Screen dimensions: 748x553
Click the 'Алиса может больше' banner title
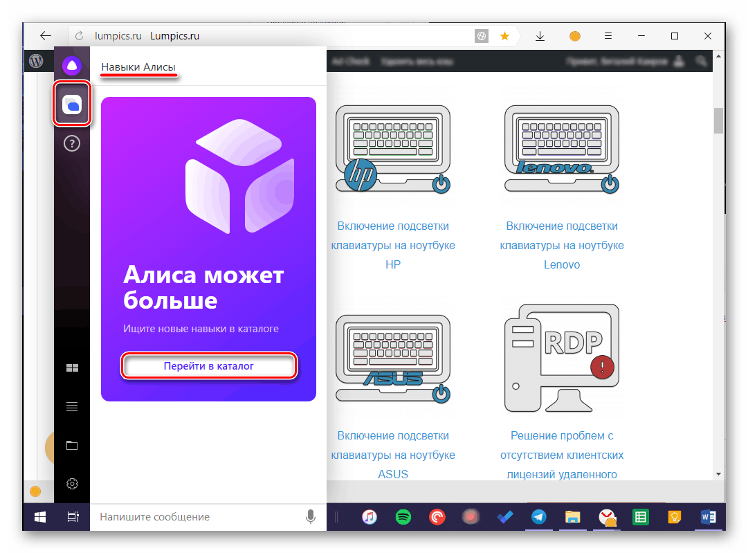click(x=203, y=288)
